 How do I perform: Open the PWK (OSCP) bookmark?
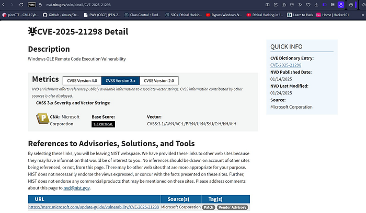tap(102, 15)
